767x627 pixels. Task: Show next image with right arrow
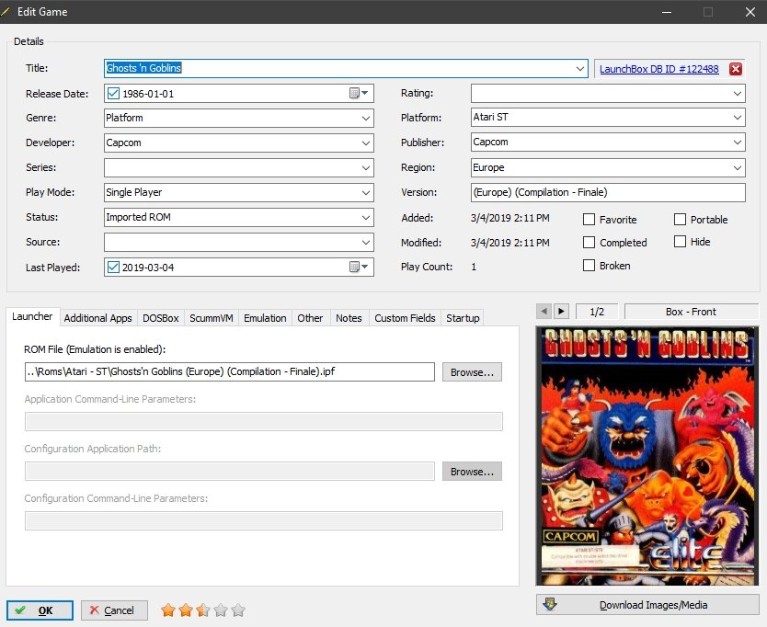click(x=561, y=311)
